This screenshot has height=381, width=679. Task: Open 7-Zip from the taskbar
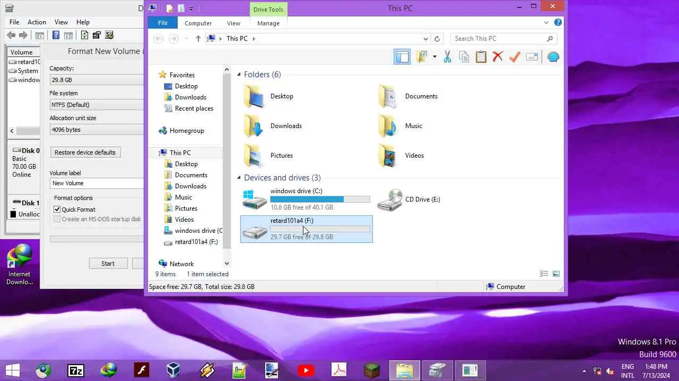point(76,370)
